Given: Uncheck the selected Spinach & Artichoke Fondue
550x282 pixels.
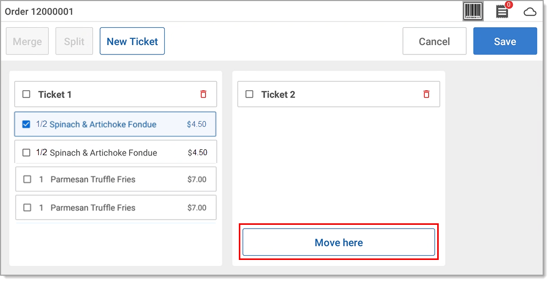Looking at the screenshot, I should click(26, 124).
